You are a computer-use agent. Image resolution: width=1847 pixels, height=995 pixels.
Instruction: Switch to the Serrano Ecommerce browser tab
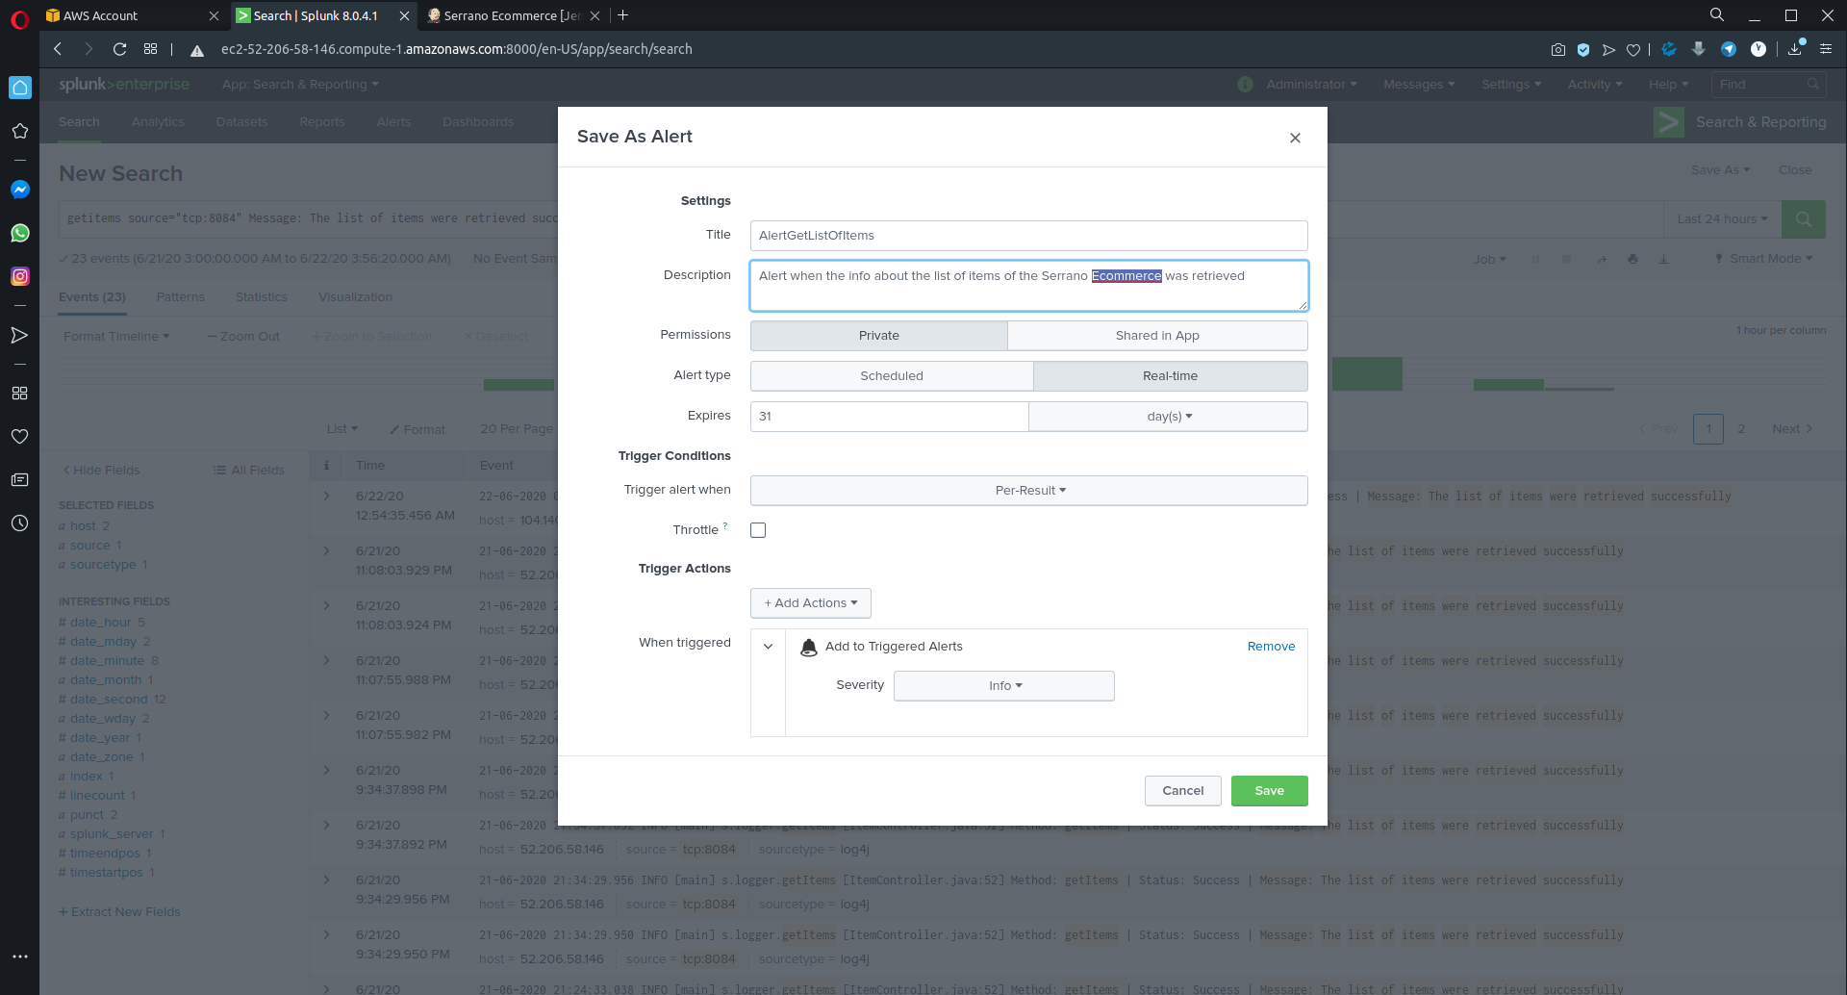514,15
